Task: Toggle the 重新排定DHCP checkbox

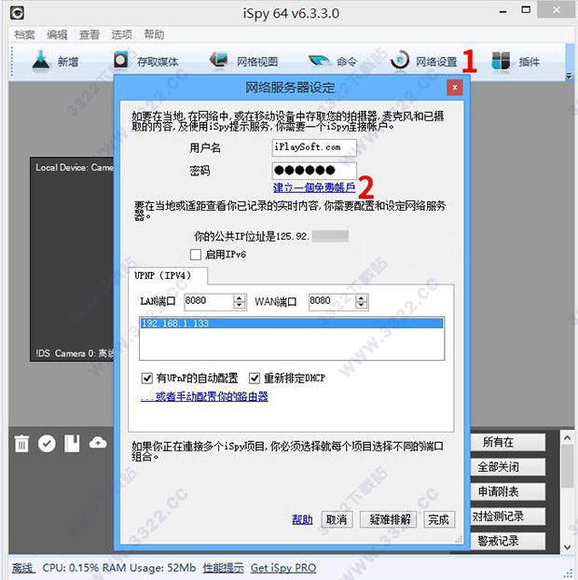Action: pos(255,378)
